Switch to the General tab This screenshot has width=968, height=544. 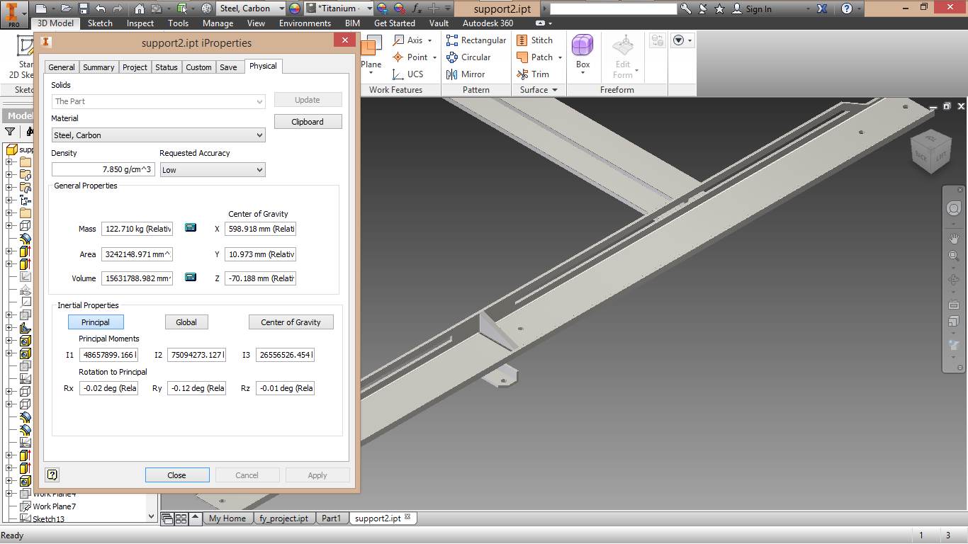tap(62, 67)
